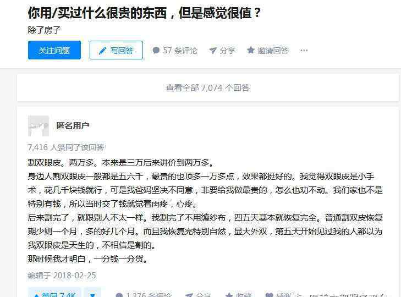Click the speech bubble icon beside 57 条评论
This screenshot has height=297, width=401.
[x=156, y=50]
